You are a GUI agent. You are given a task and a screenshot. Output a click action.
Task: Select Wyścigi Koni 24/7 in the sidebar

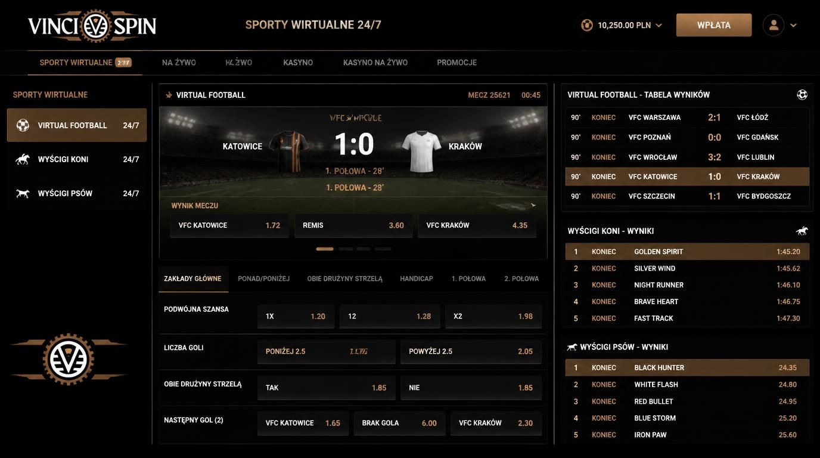click(77, 159)
